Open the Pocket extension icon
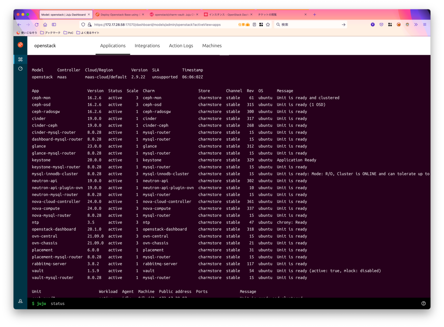Screen dimensions: 444x327 click(x=381, y=25)
